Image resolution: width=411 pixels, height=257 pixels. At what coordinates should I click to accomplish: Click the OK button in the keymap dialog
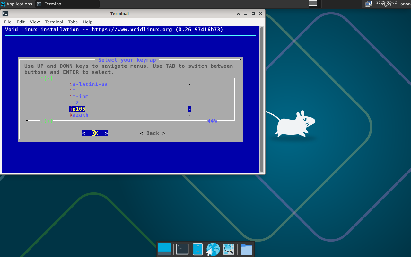point(95,133)
